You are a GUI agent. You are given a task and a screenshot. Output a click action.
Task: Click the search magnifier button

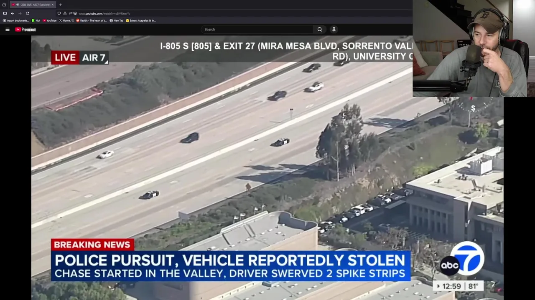click(x=320, y=29)
